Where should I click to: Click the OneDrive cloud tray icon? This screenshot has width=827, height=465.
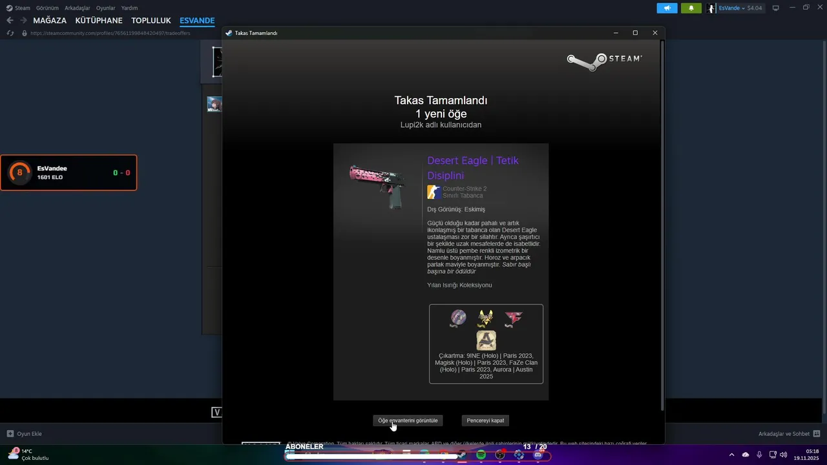(x=746, y=455)
